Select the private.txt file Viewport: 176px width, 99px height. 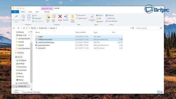[x=79, y=48]
